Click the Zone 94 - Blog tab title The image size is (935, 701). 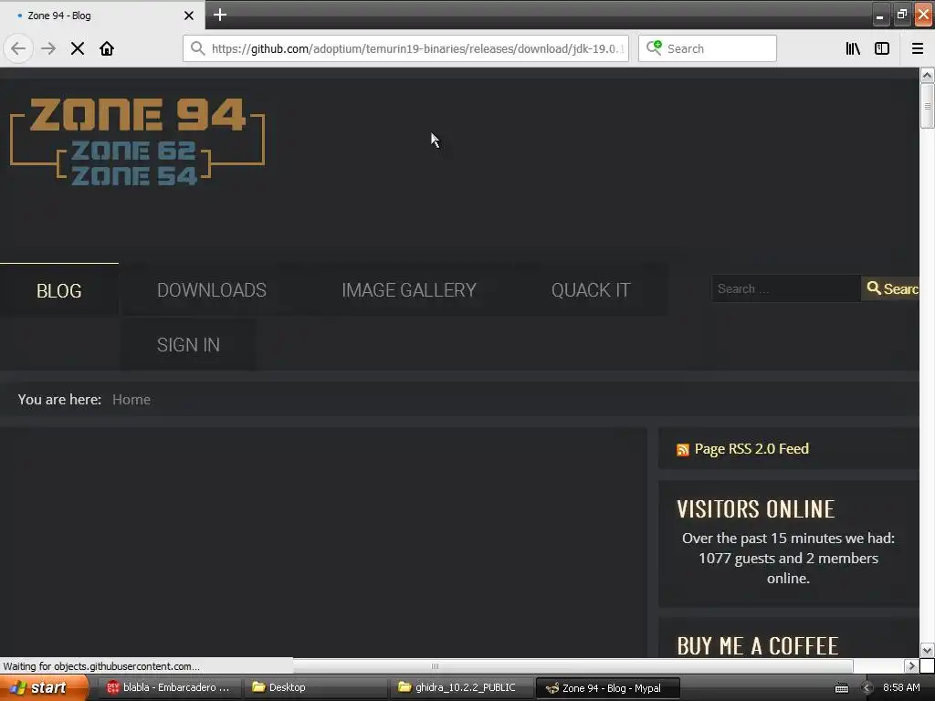click(x=59, y=16)
